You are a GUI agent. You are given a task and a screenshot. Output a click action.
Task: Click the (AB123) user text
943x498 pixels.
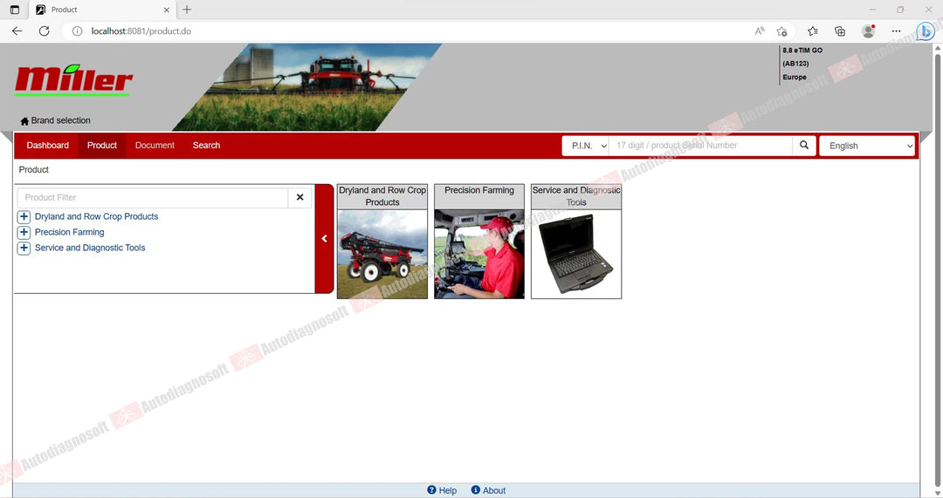(795, 64)
